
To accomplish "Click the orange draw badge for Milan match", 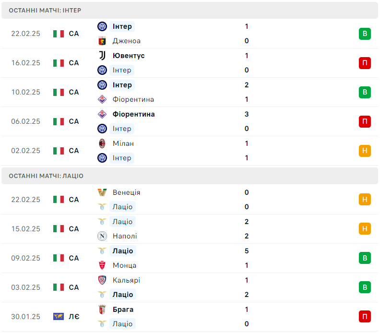I will tap(365, 151).
